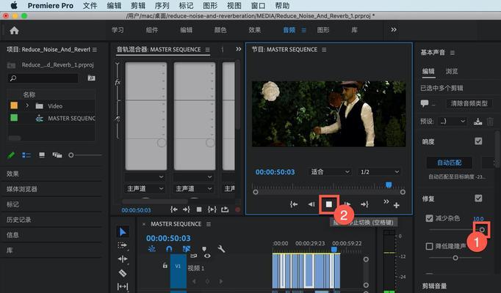Viewport: 501px width, 293px height.
Task: Click the 清除音频类型 button
Action: click(x=469, y=103)
